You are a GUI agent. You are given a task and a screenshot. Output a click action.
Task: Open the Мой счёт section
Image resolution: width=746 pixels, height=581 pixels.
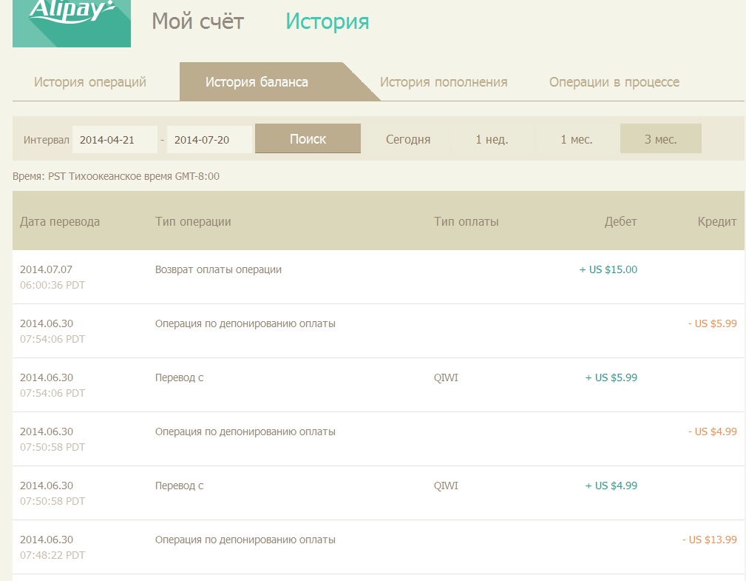point(198,22)
